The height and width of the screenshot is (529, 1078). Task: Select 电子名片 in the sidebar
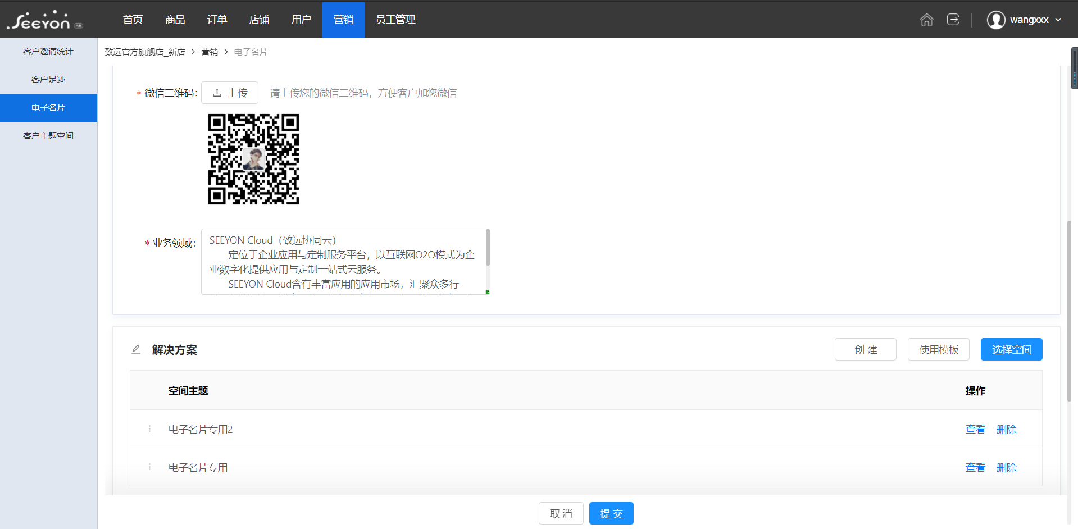[x=48, y=108]
